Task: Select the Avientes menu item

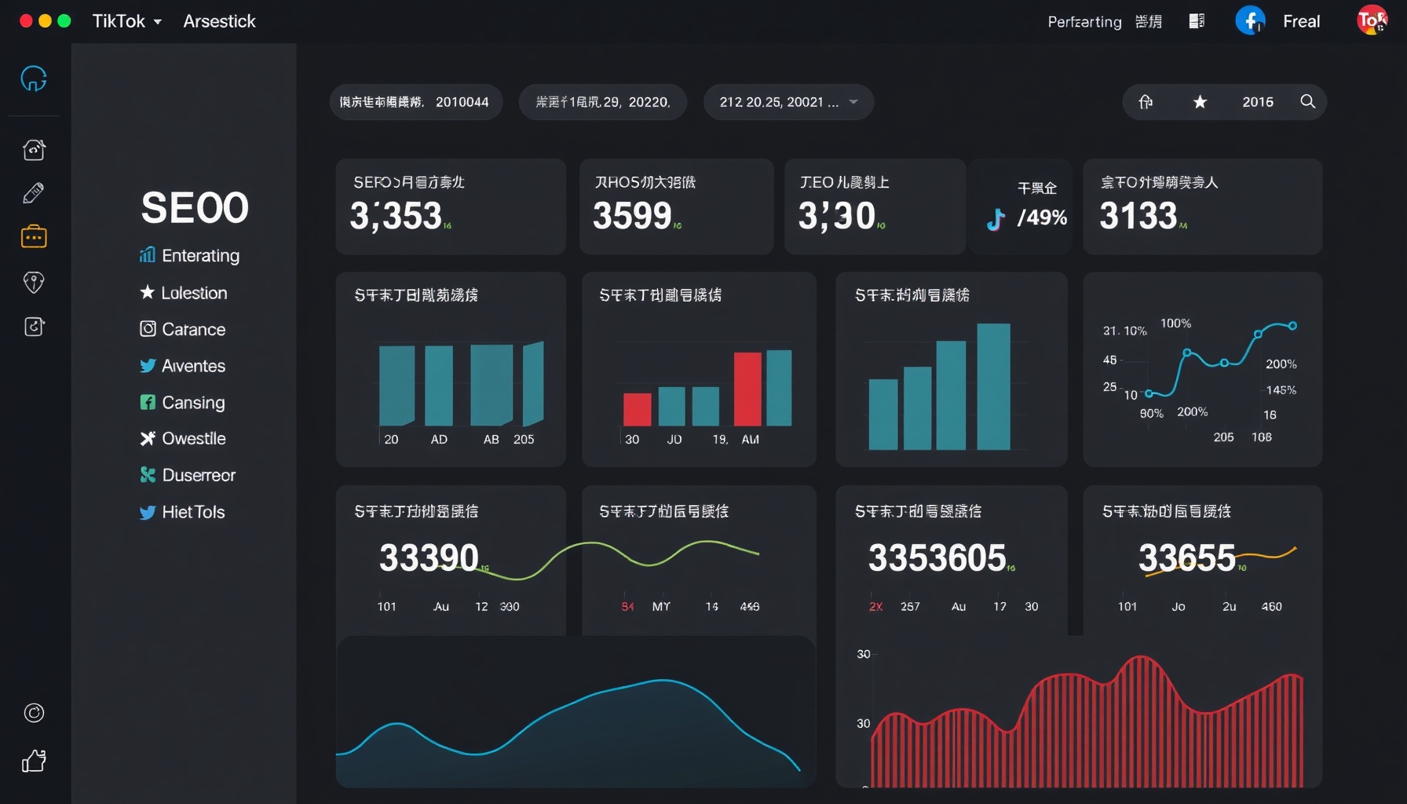Action: 192,366
